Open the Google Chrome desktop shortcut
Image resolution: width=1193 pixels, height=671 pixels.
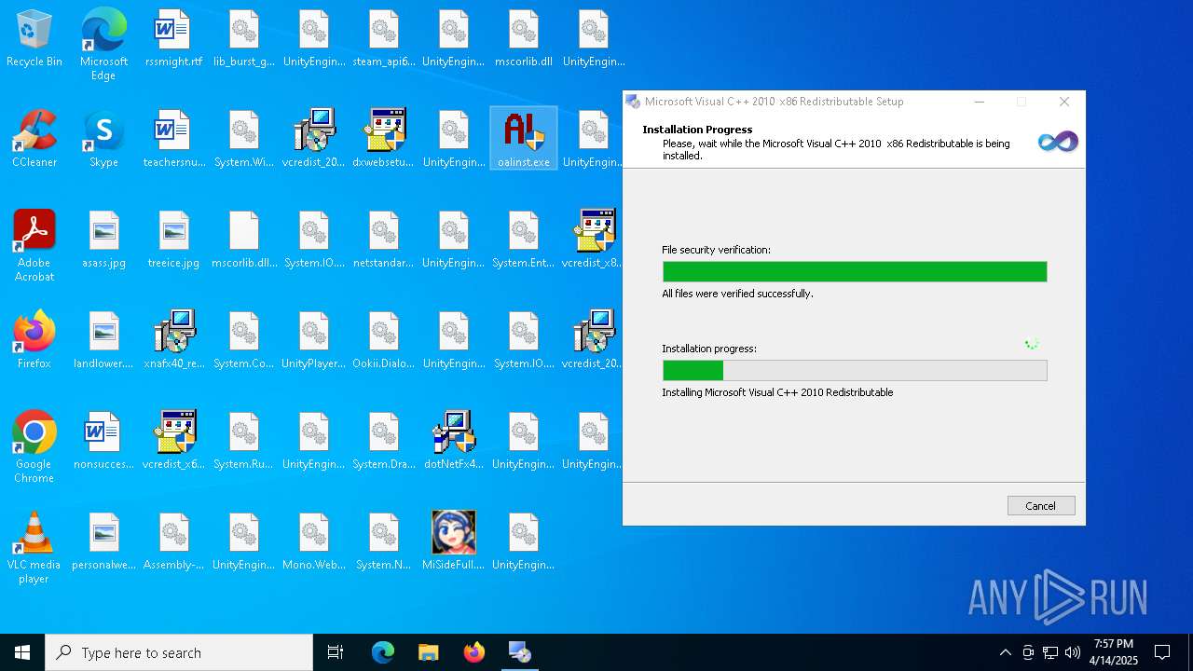(34, 447)
